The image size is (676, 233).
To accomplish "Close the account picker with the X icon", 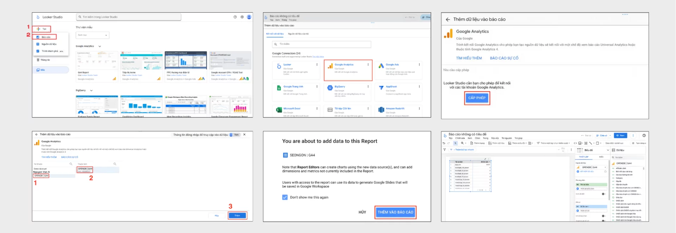I will [x=244, y=134].
